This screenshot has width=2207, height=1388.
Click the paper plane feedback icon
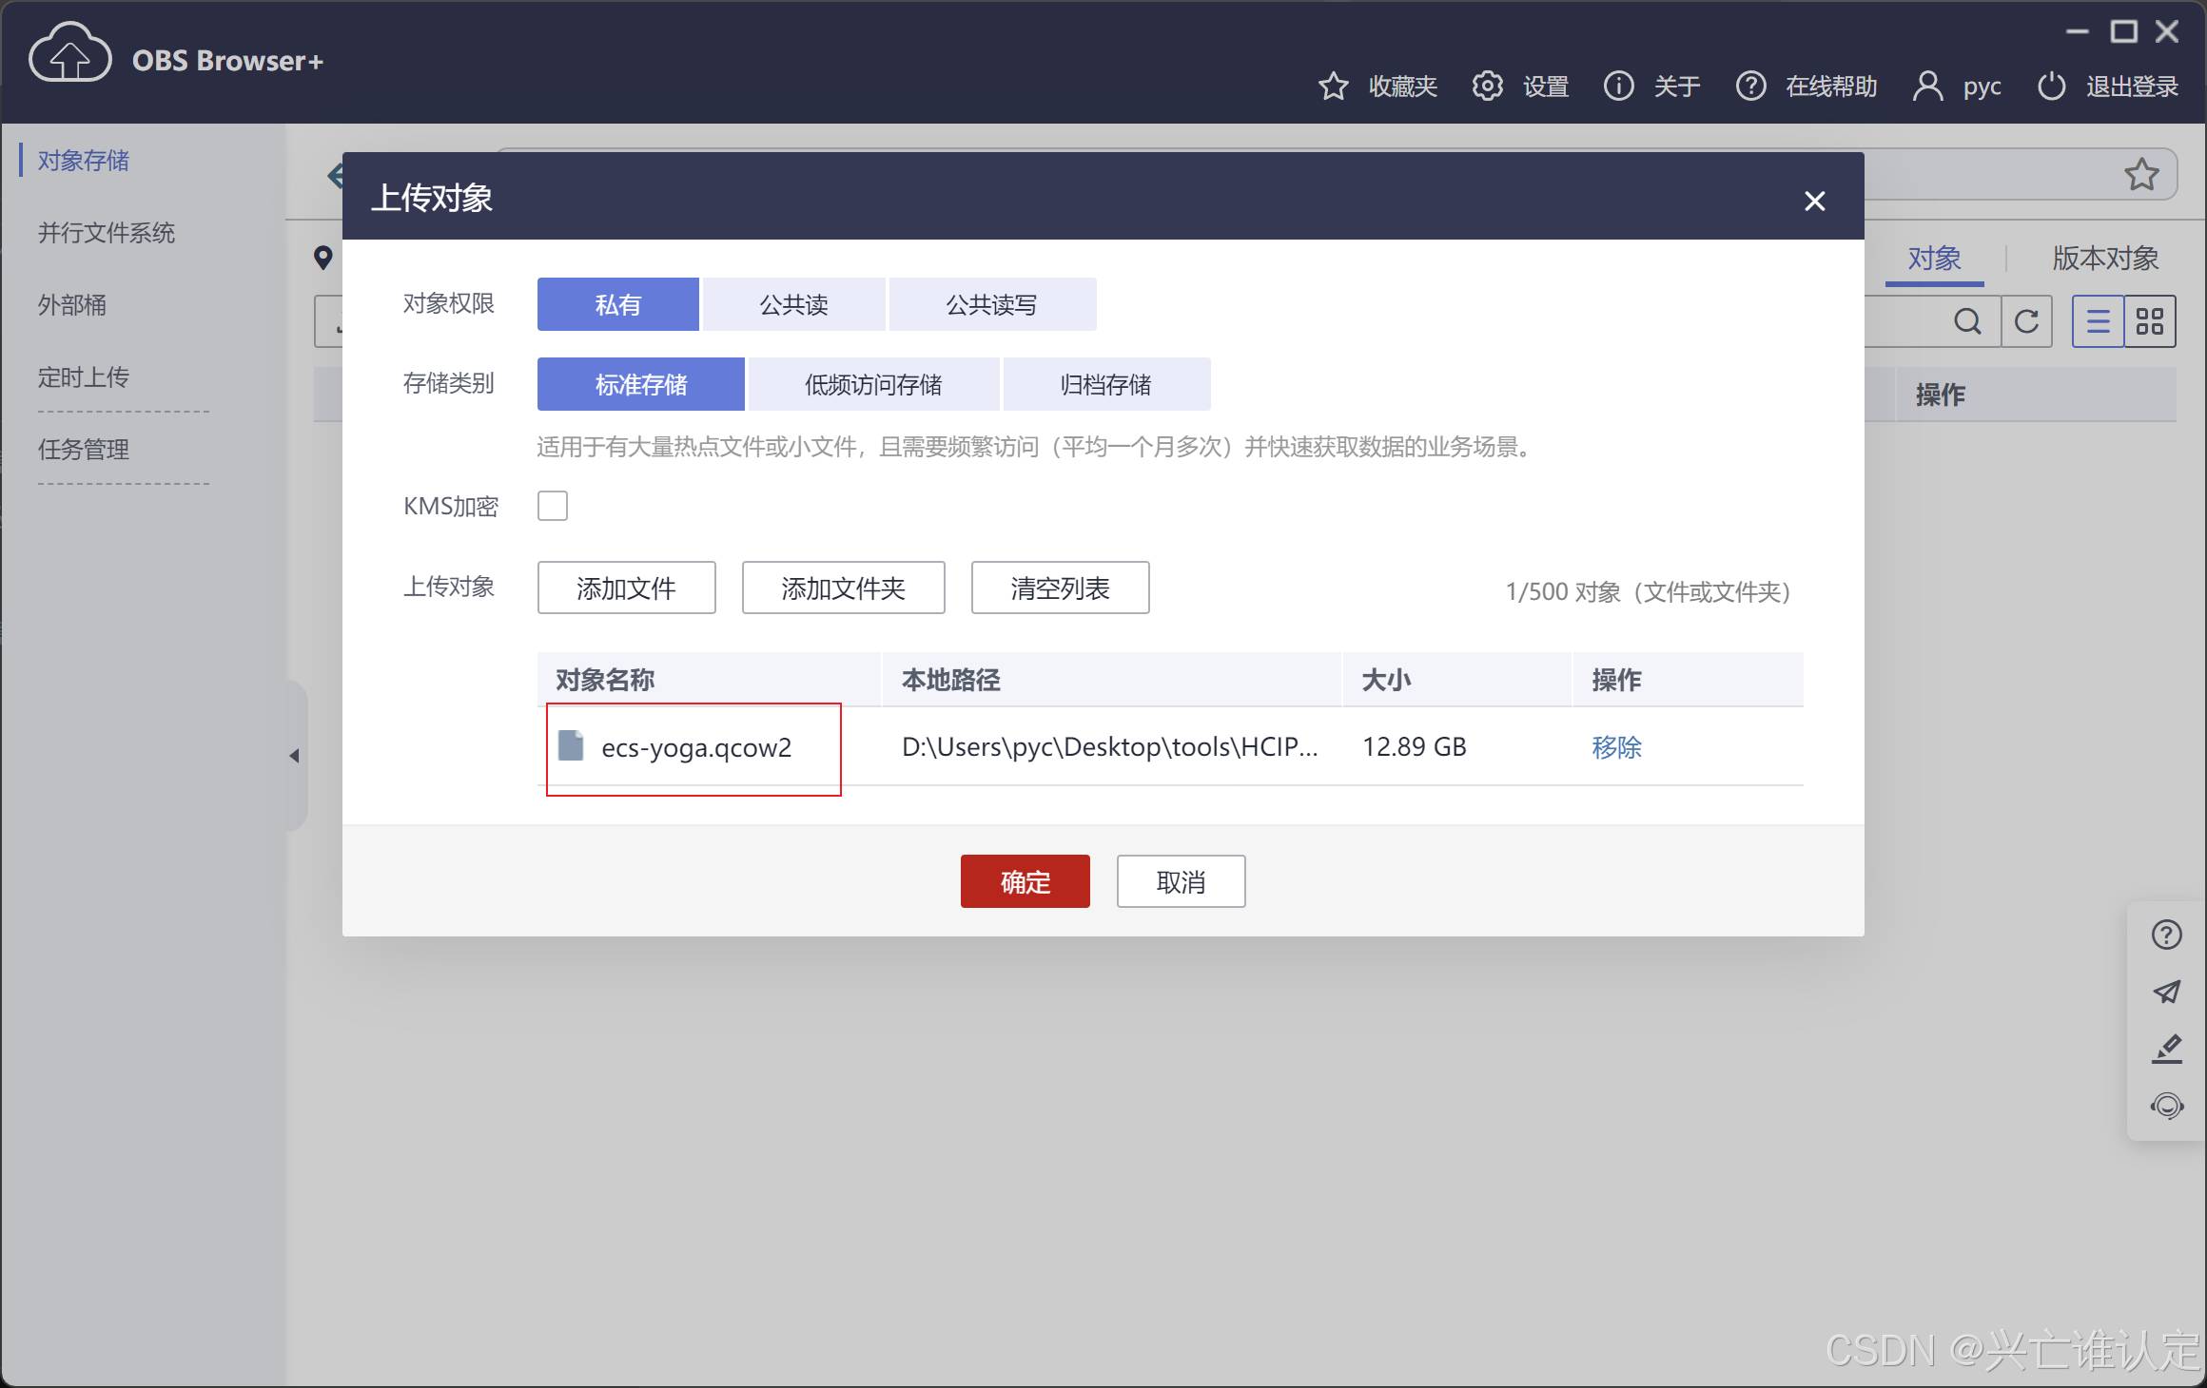coord(2166,992)
